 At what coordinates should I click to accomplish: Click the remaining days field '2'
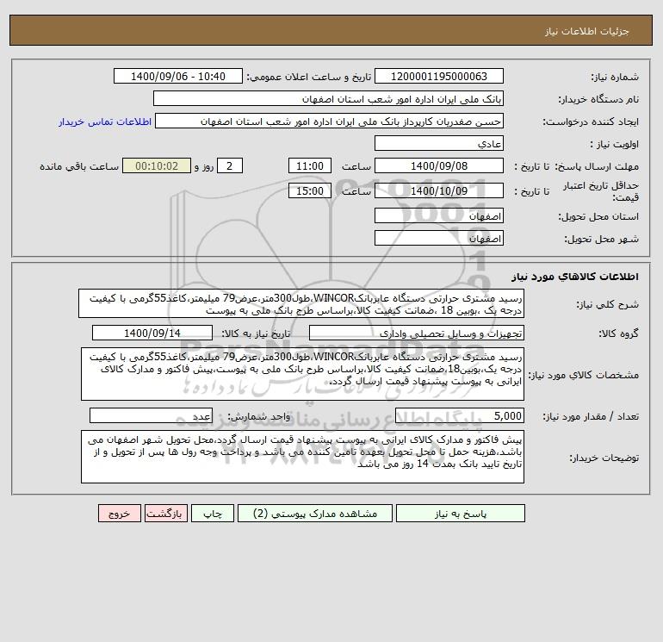point(230,166)
